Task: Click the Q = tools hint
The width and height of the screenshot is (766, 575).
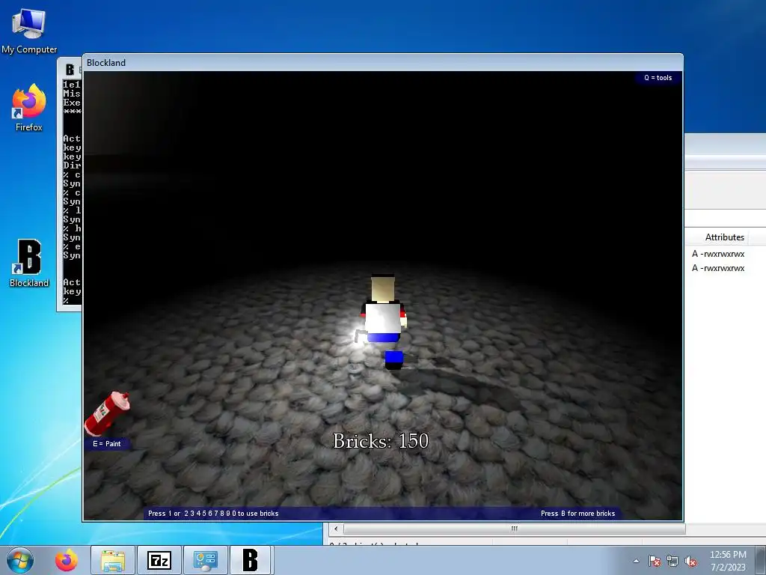Action: 658,78
